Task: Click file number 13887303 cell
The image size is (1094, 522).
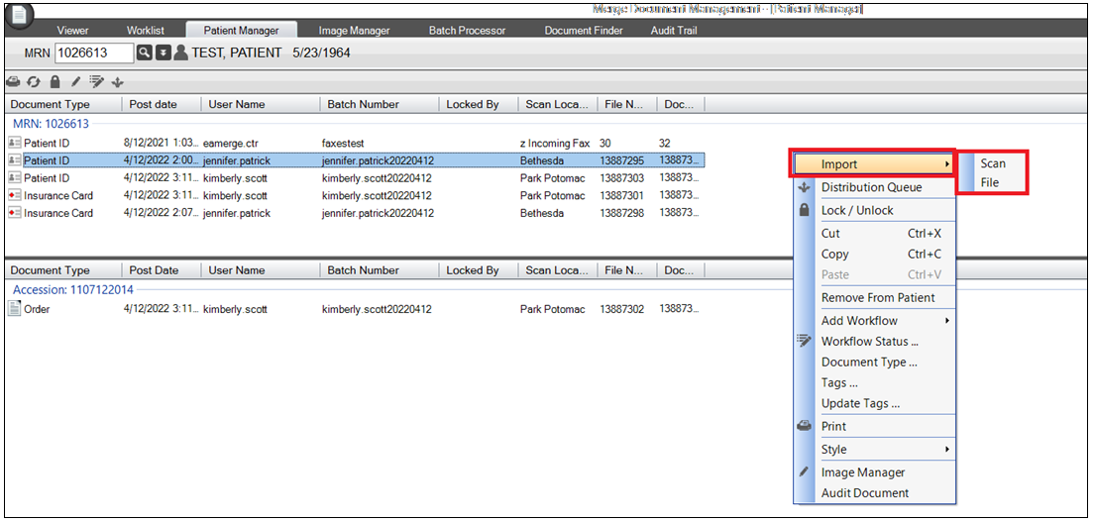Action: 621,178
